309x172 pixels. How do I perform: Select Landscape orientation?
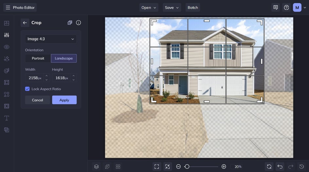(x=64, y=58)
